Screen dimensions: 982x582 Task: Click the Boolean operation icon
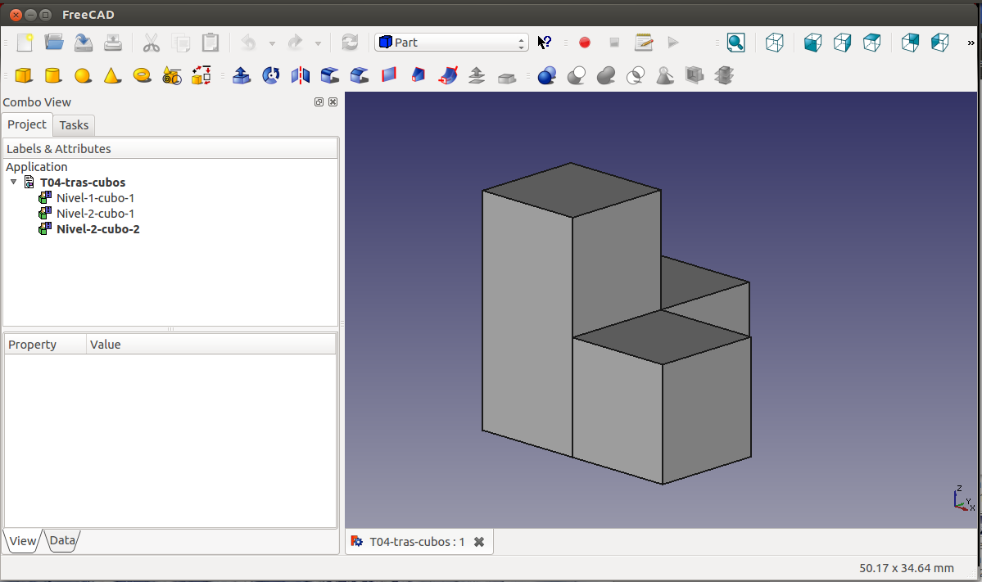pos(546,76)
